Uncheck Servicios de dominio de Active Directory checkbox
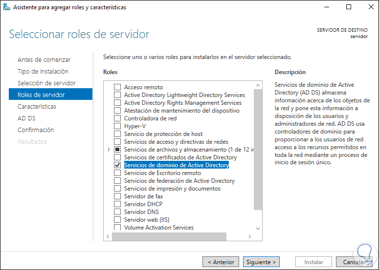 click(117, 165)
